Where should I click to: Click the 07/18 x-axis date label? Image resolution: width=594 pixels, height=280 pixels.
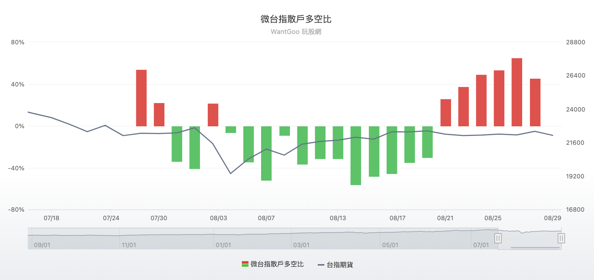click(x=51, y=218)
